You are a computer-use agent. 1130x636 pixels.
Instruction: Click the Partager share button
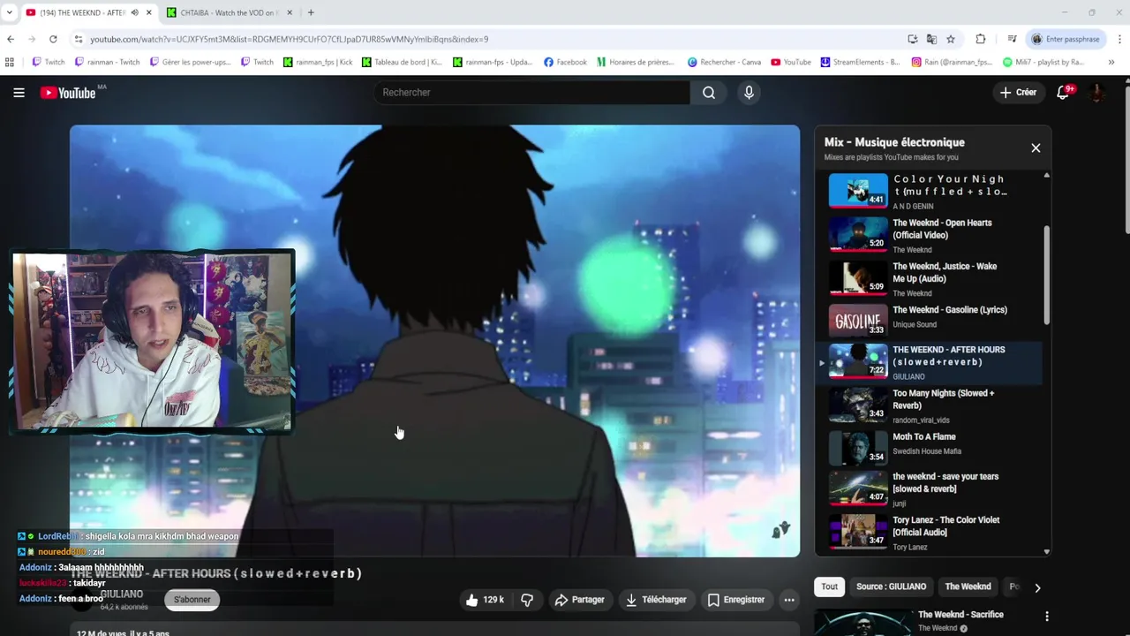tap(579, 600)
